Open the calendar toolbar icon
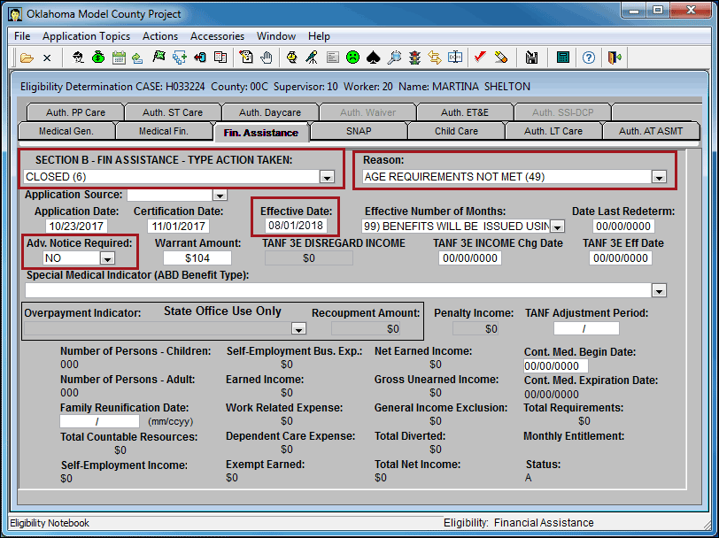Viewport: 719px width, 538px height. click(119, 58)
